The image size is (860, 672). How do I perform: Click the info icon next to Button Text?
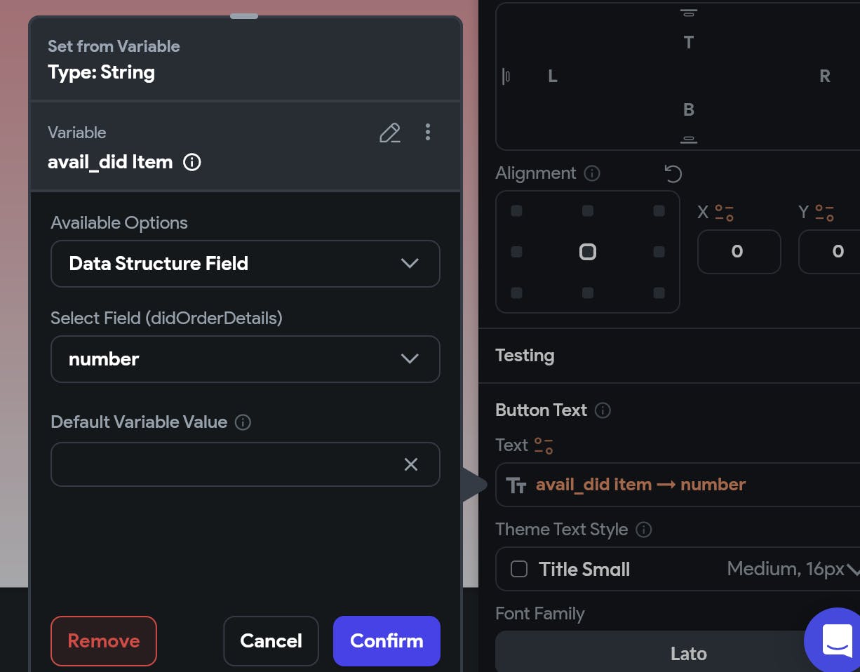pos(603,410)
